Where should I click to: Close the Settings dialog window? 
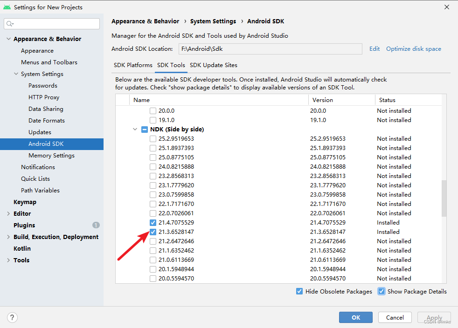coord(447,7)
